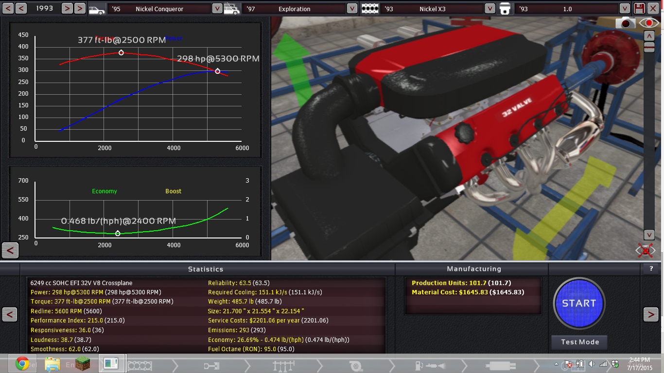Select the '93 Nickel X3 field

click(432, 9)
